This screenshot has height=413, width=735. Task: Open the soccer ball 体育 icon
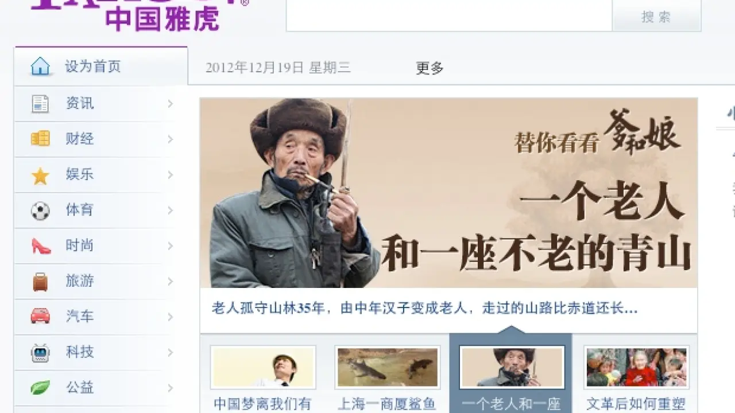tap(40, 211)
